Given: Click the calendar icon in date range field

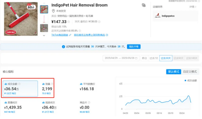Looking at the screenshot, I should coord(136,58).
